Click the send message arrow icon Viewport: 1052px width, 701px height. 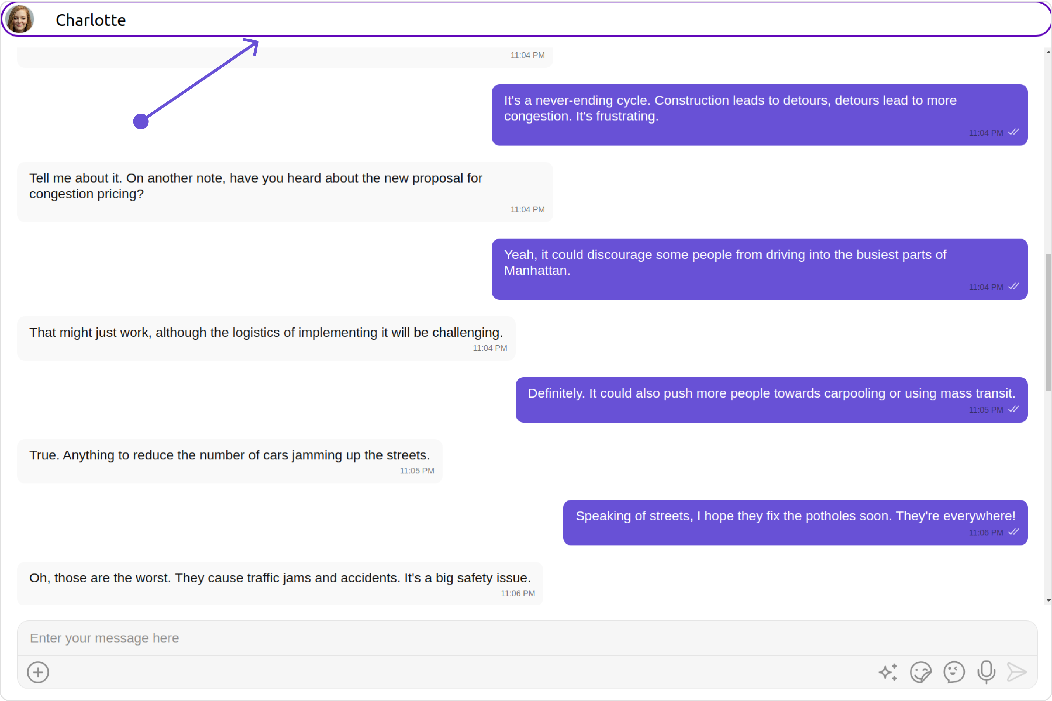point(1017,672)
